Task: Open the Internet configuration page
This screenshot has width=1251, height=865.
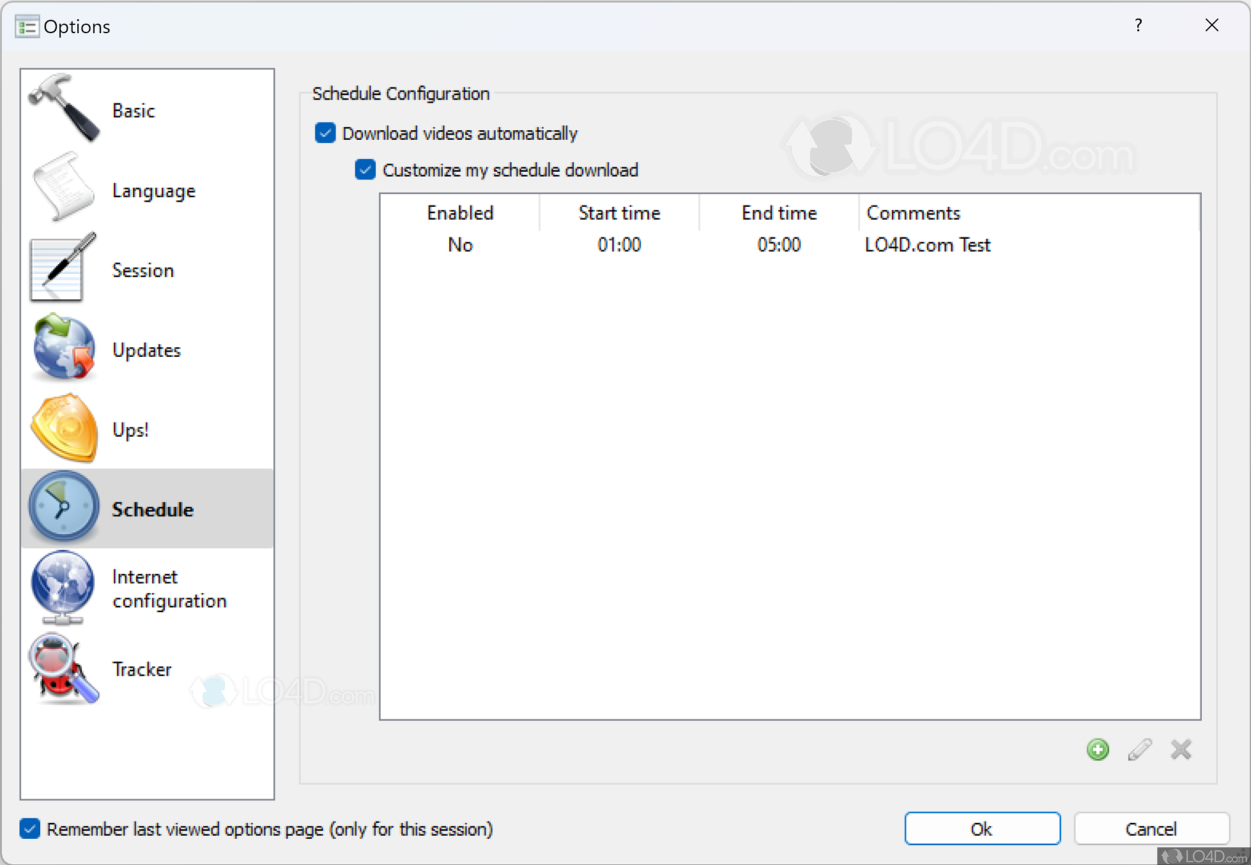Action: point(169,589)
